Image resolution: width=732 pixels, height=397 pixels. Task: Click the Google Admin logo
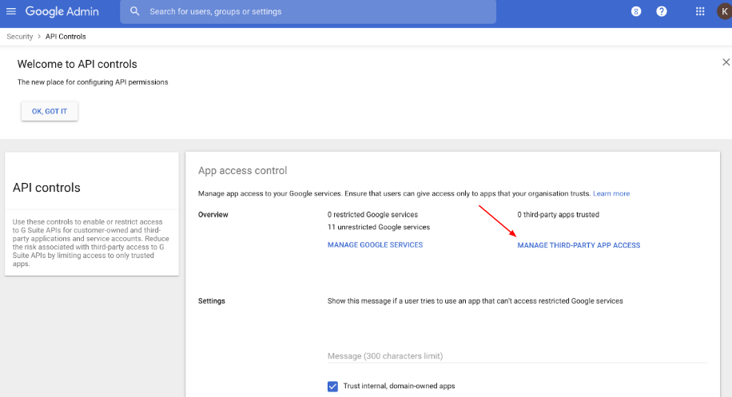[x=62, y=12]
